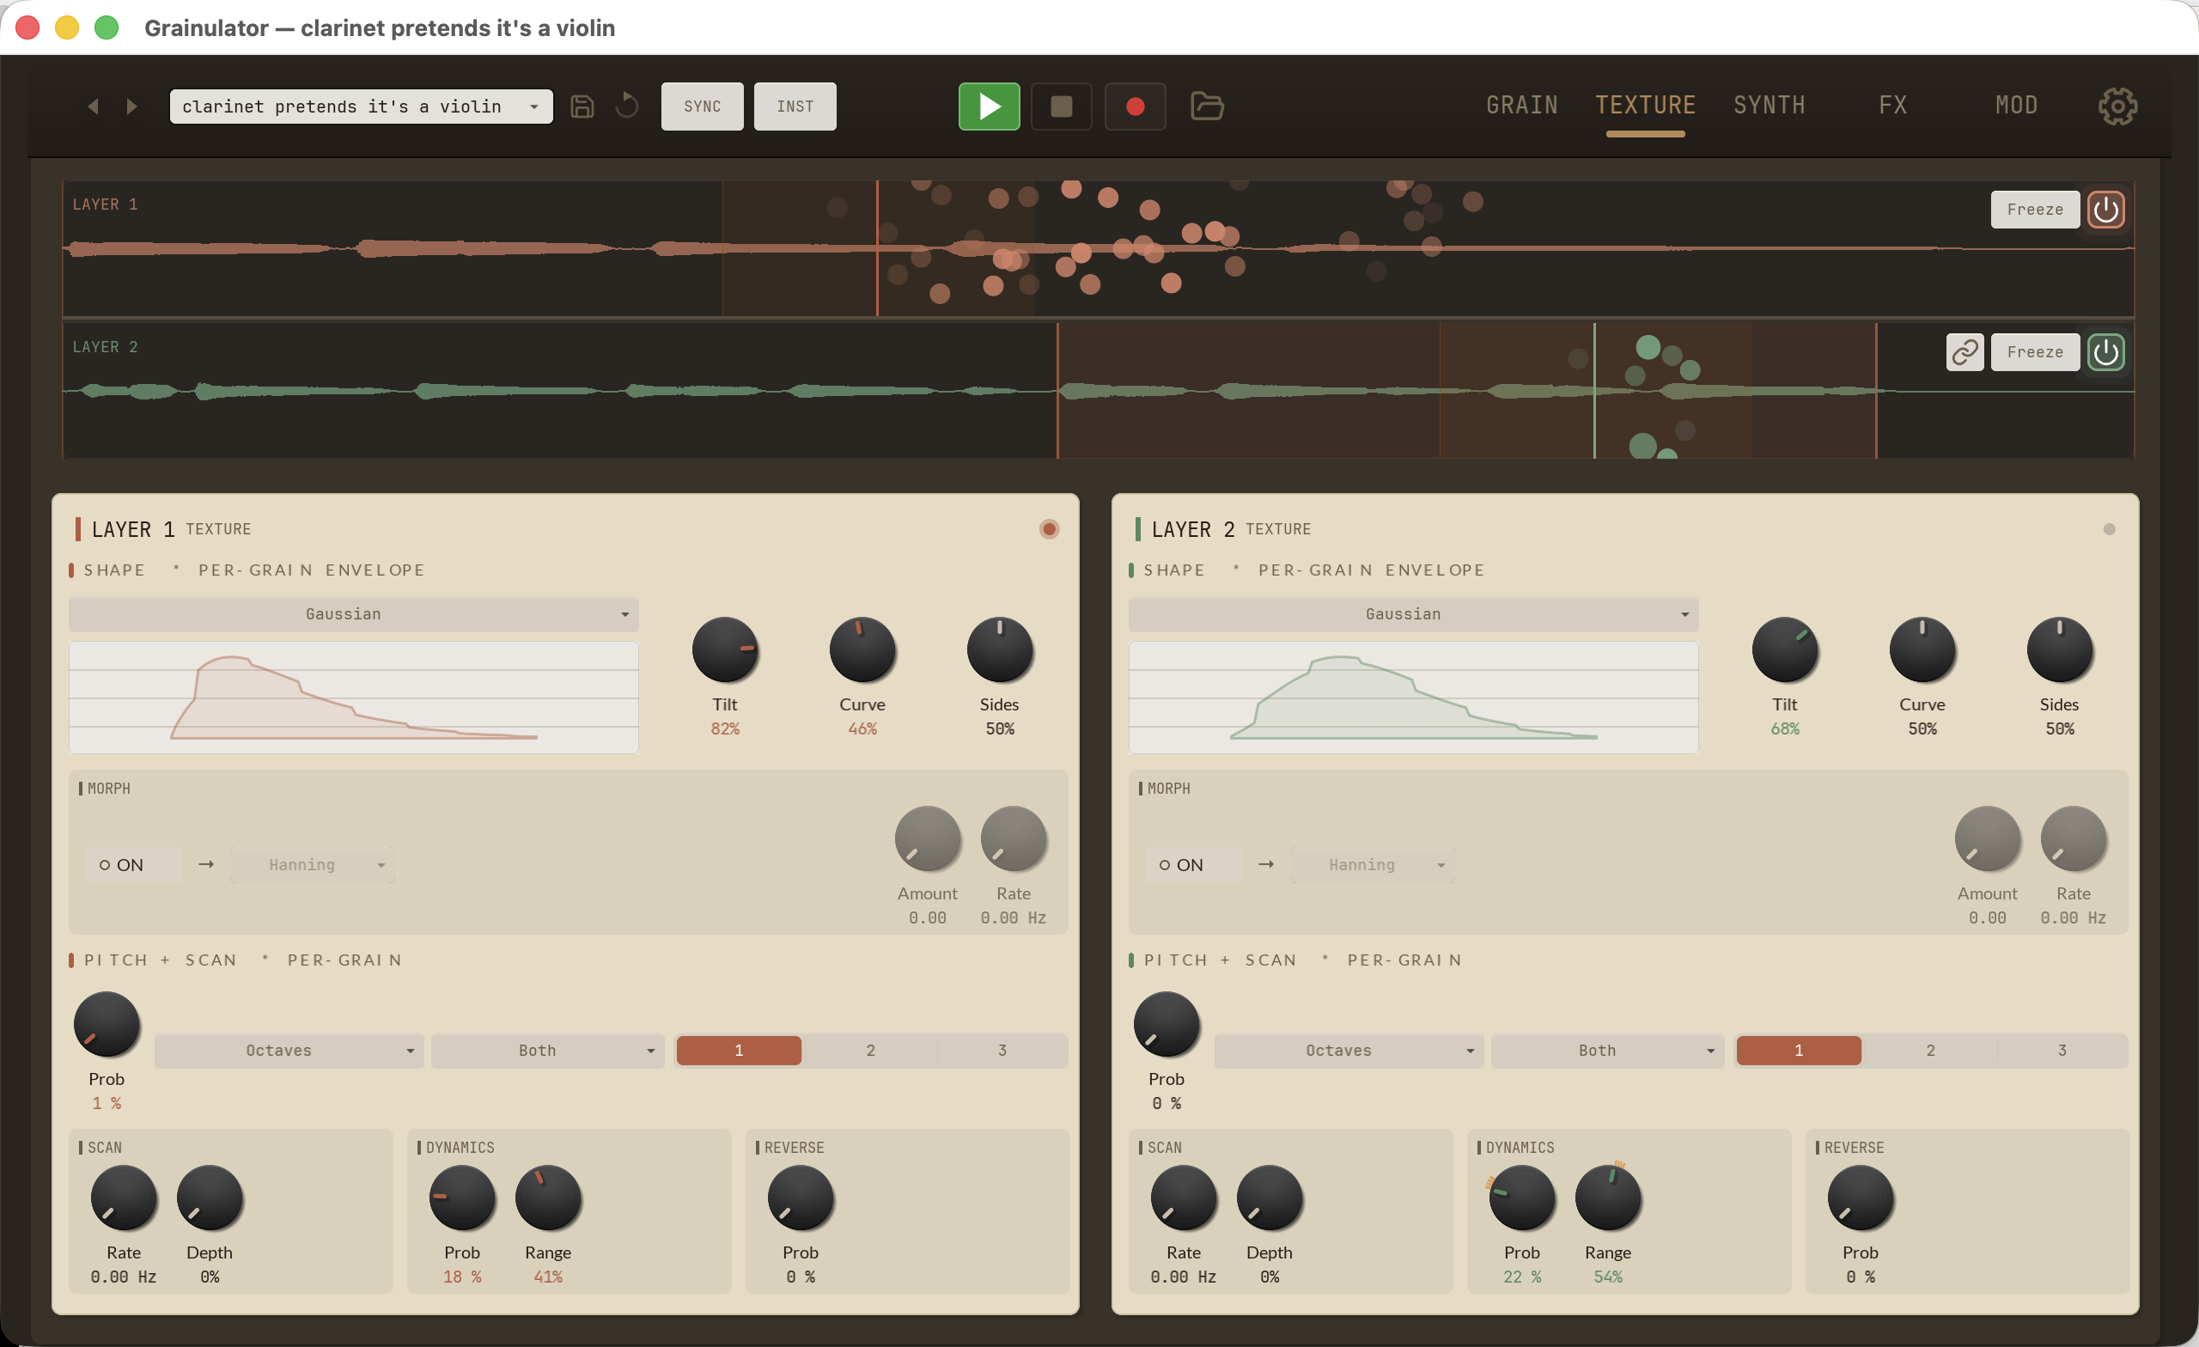Click Layer 2 Curve knob
The height and width of the screenshot is (1347, 2199).
pos(1922,649)
